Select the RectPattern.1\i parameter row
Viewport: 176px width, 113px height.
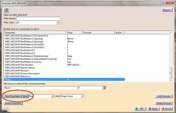[x=64, y=50]
